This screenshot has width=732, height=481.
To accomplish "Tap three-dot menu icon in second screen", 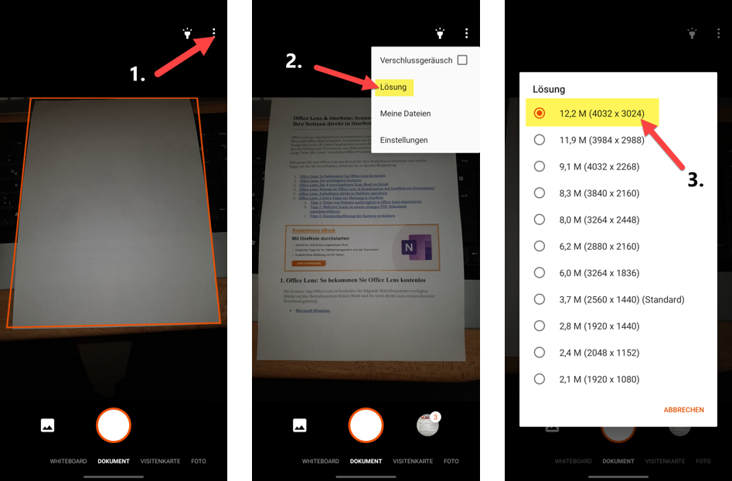I will (x=466, y=33).
